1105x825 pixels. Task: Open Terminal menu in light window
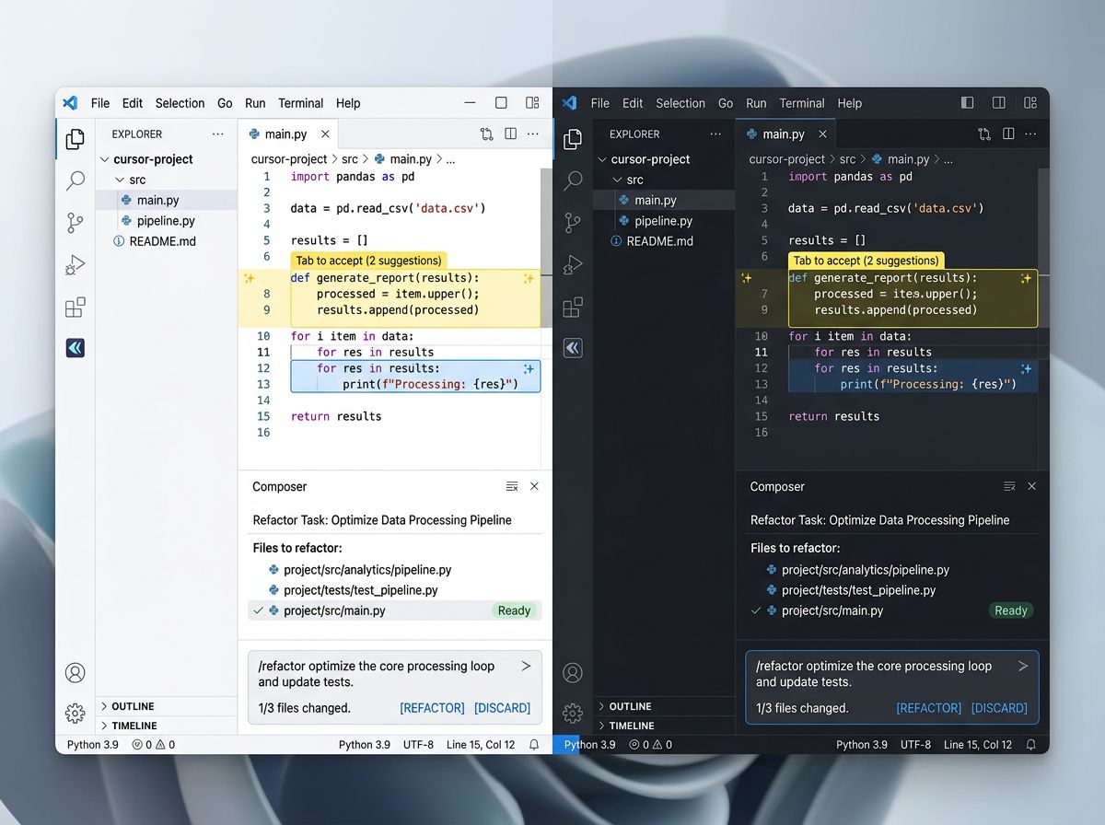[301, 103]
